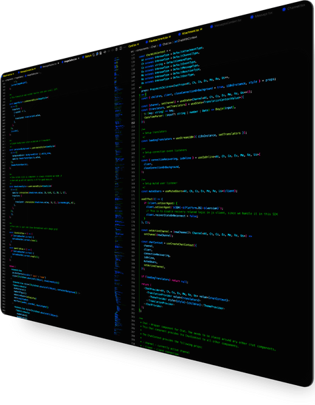The height and width of the screenshot is (405, 315).
Task: Click the blue file icon beside Chat.tsx in breadcrumb
Action: point(160,45)
